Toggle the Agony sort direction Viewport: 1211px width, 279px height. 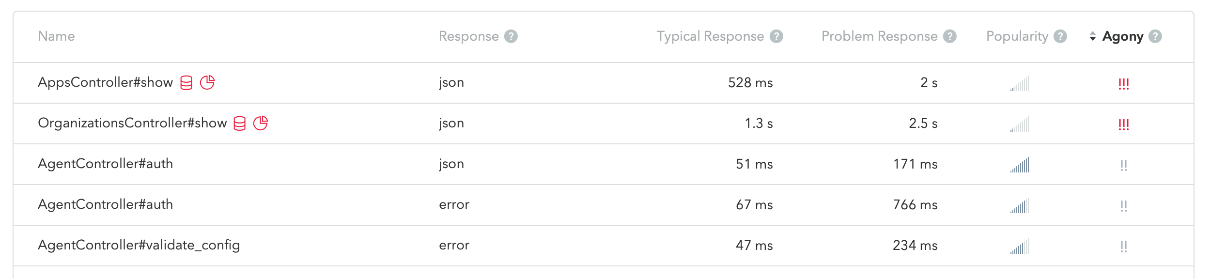(1093, 36)
